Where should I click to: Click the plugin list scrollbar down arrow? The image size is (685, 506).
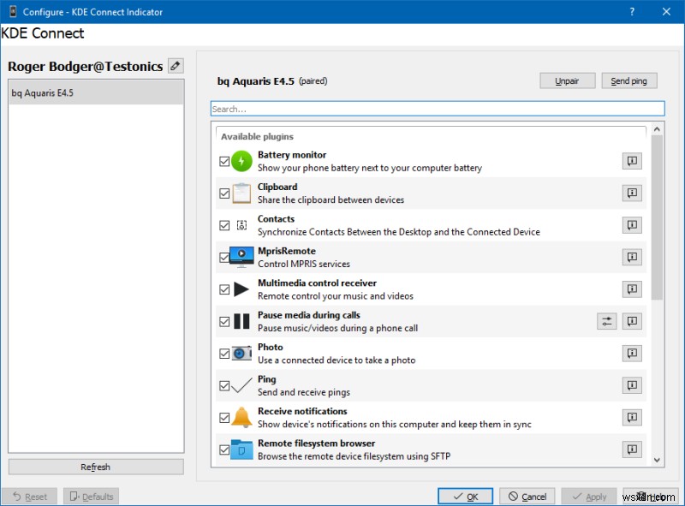tap(657, 461)
